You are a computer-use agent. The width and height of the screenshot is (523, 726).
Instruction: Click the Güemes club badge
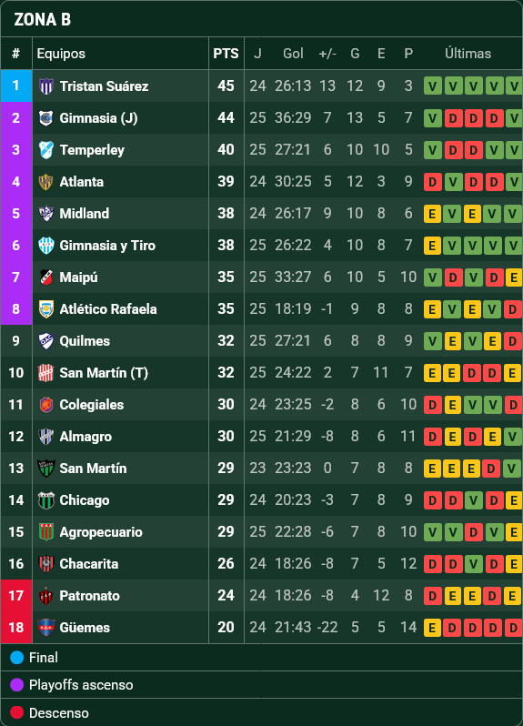(45, 628)
